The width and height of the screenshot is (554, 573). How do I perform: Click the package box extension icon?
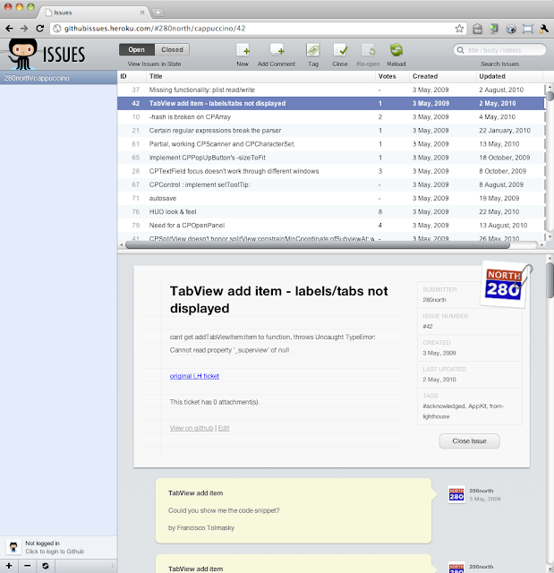click(477, 29)
